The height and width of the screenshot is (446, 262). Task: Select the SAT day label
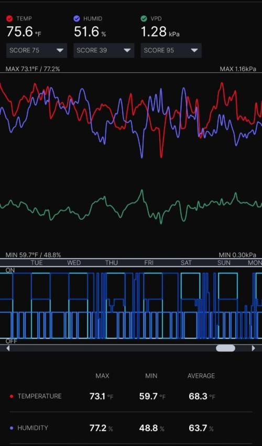[186, 263]
